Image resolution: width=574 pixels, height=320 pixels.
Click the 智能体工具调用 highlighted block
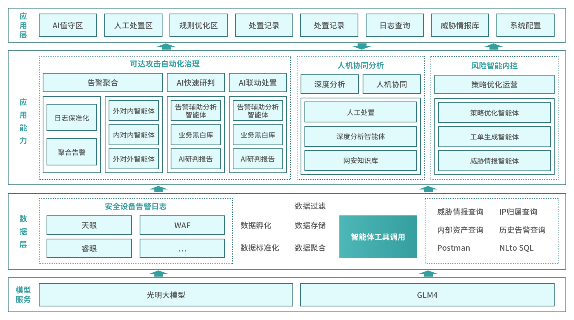click(378, 236)
